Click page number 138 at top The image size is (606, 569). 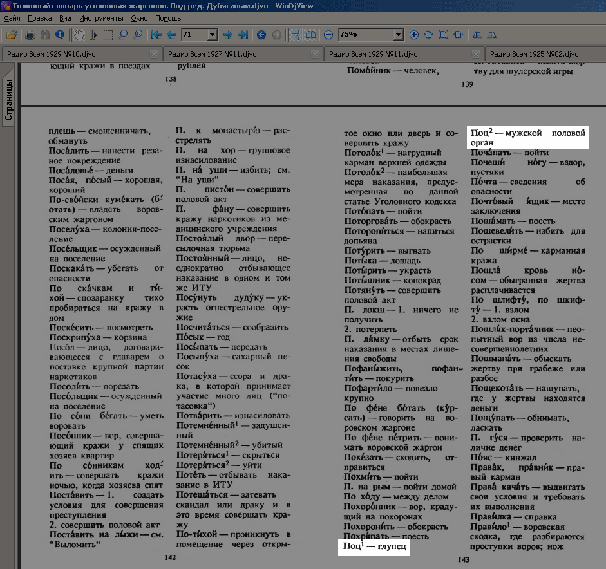(x=171, y=79)
